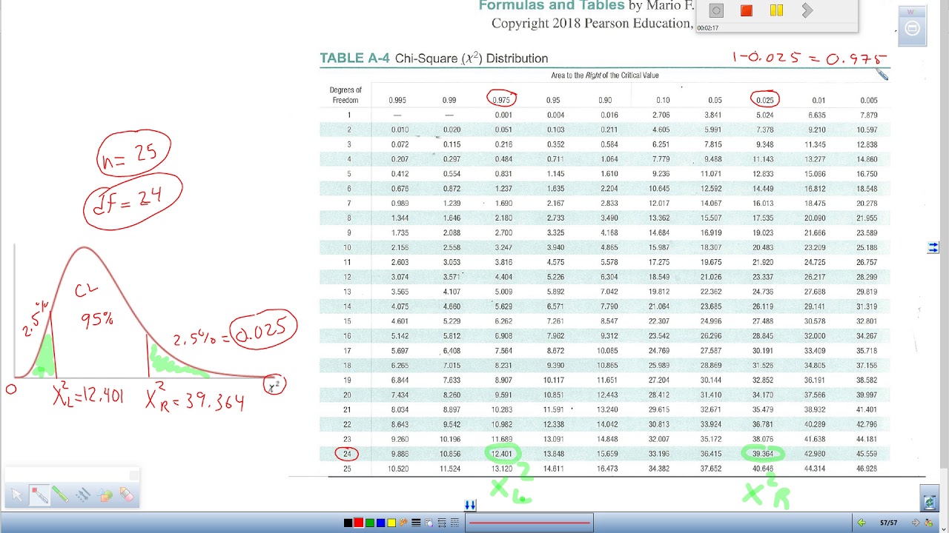Screen dimensions: 949x533
Task: Select the magic pen tool
Action: 82,495
